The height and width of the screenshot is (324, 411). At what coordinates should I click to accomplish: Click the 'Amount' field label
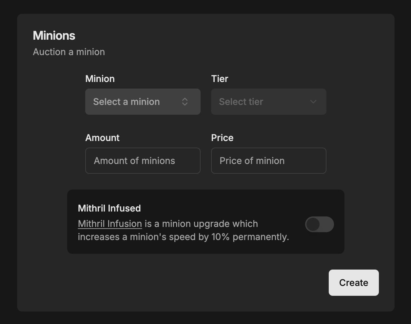coord(102,138)
